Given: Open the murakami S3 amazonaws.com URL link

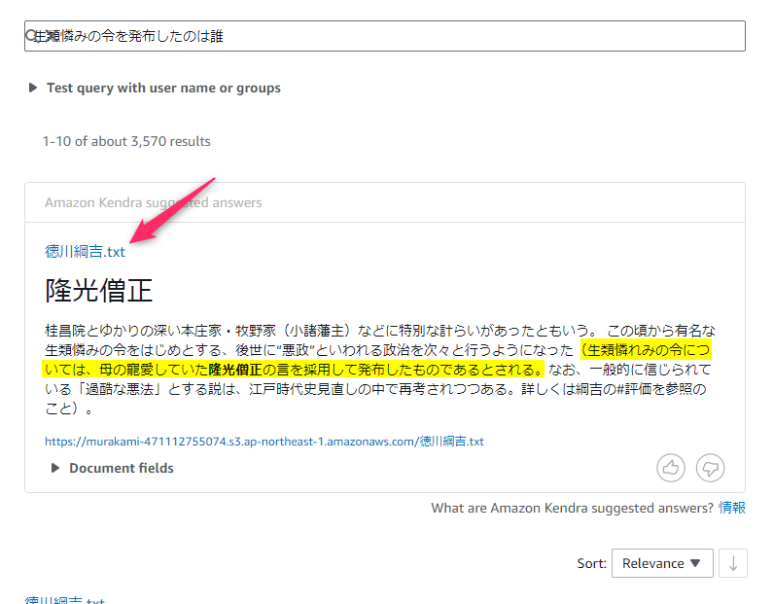Looking at the screenshot, I should click(x=264, y=442).
